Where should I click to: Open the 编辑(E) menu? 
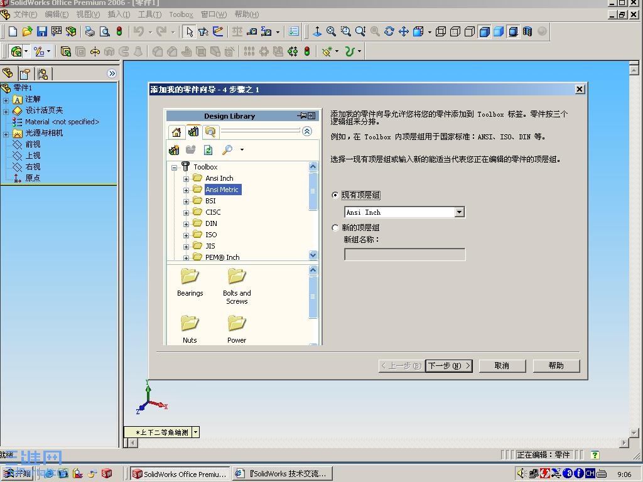coord(57,14)
